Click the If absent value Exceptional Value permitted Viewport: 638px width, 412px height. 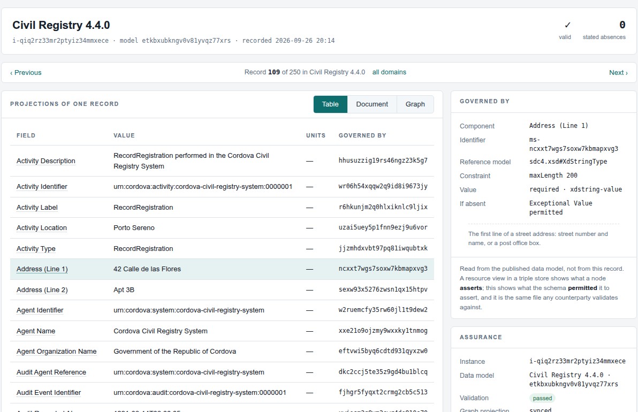coord(560,208)
